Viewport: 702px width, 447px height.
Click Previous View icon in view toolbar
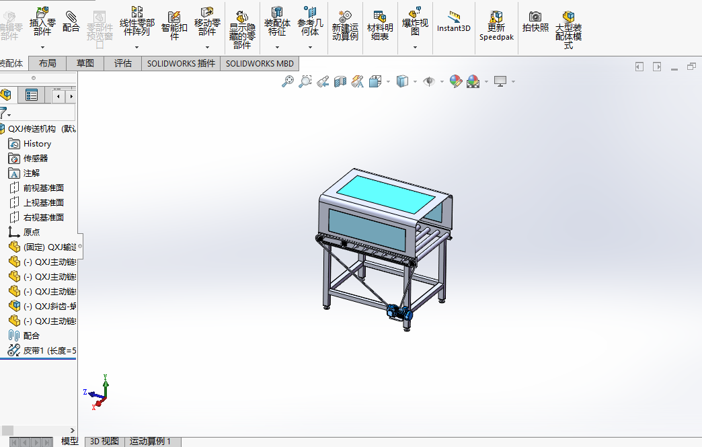[x=323, y=81]
